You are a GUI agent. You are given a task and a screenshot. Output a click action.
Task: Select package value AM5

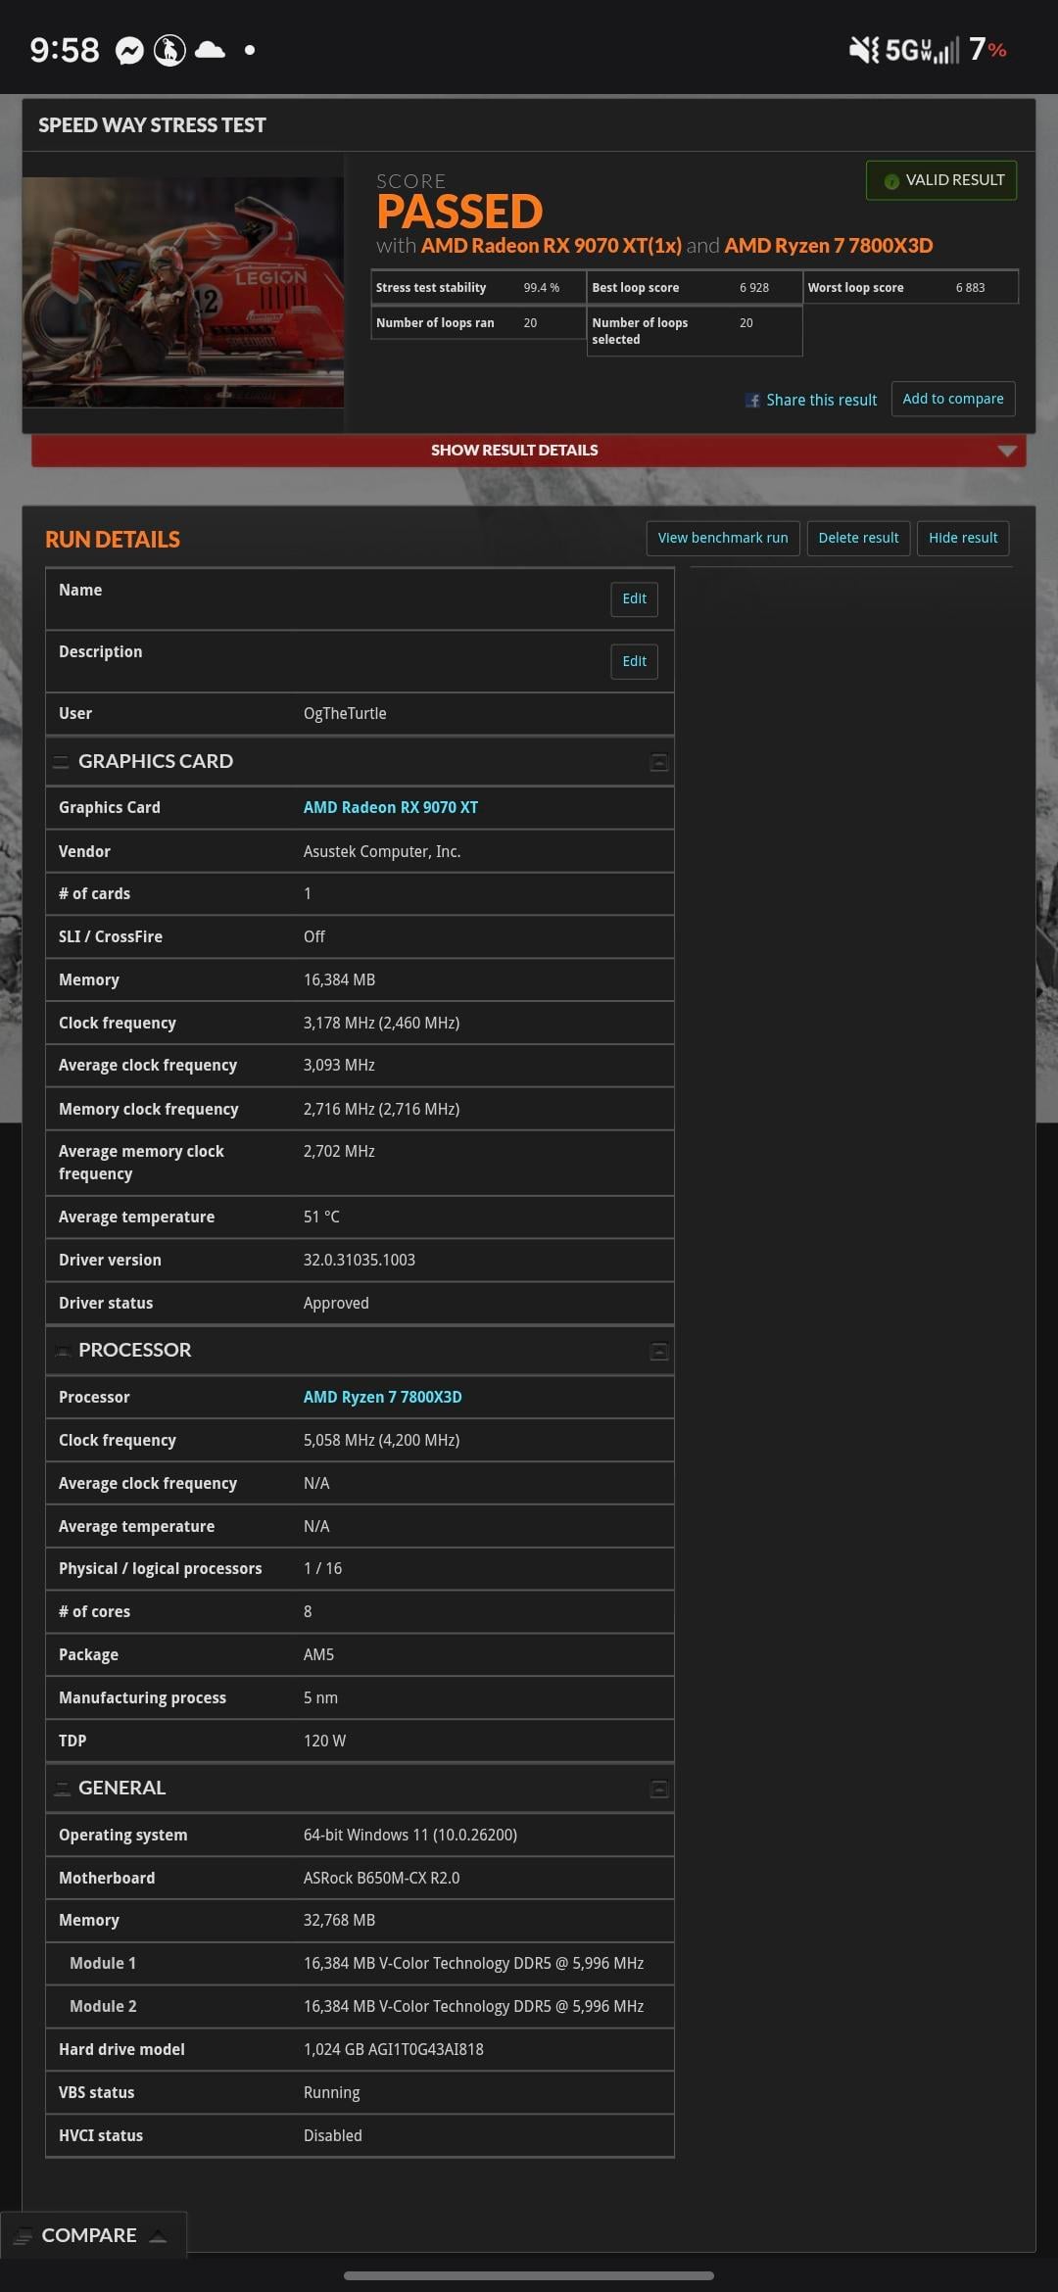tap(319, 1655)
